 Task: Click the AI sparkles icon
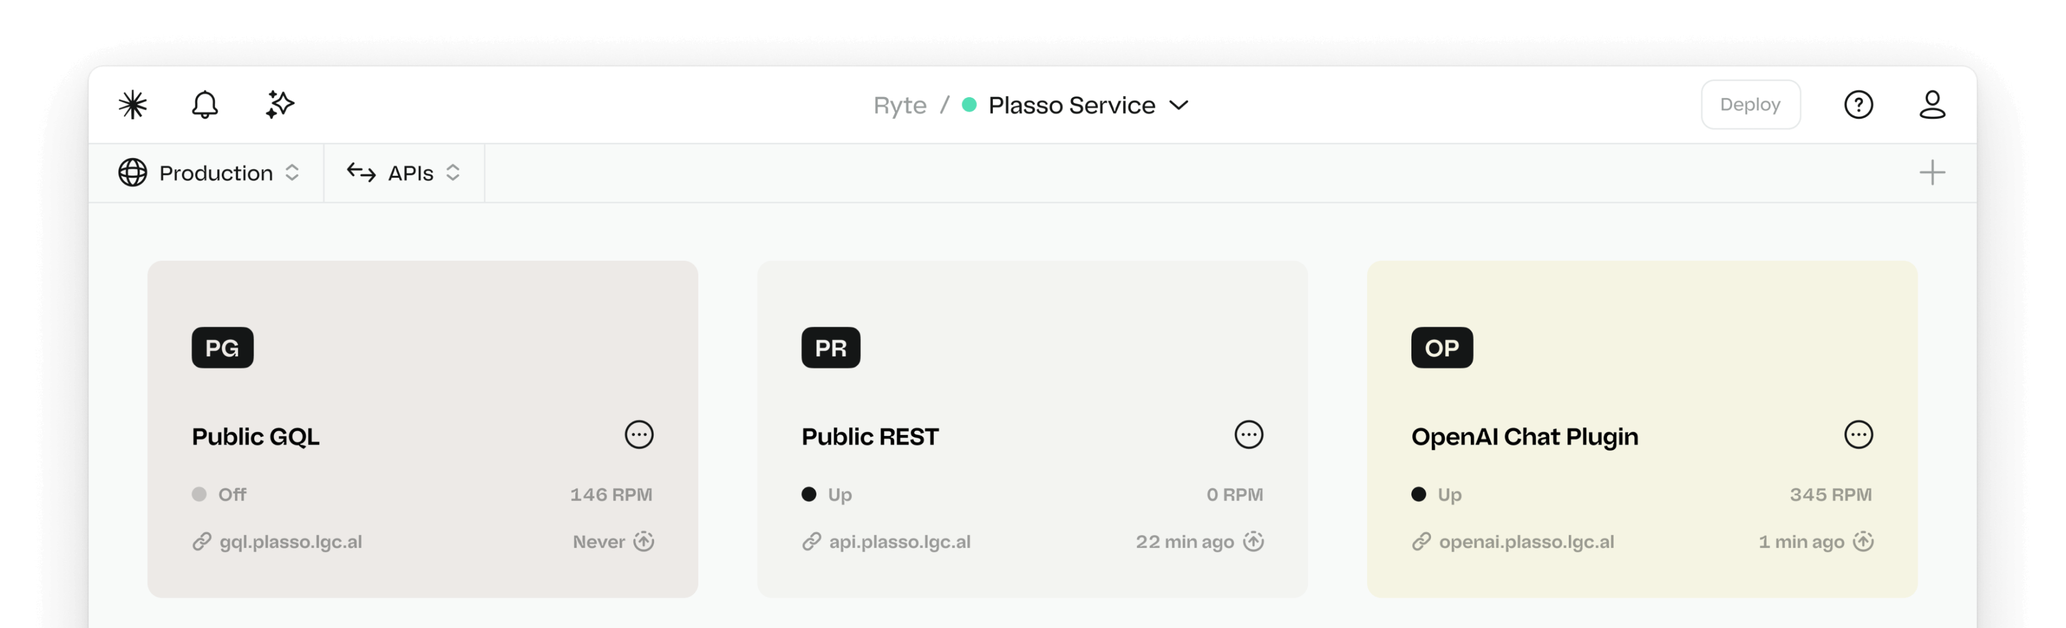(280, 105)
